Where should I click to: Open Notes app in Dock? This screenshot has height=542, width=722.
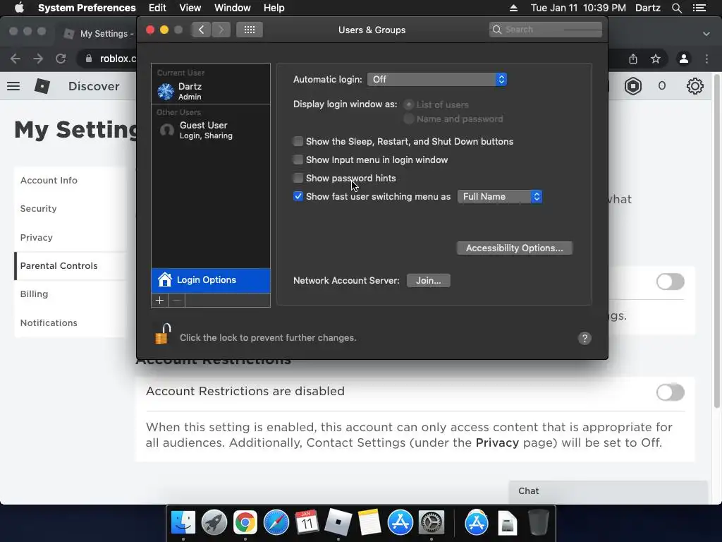[x=369, y=523]
